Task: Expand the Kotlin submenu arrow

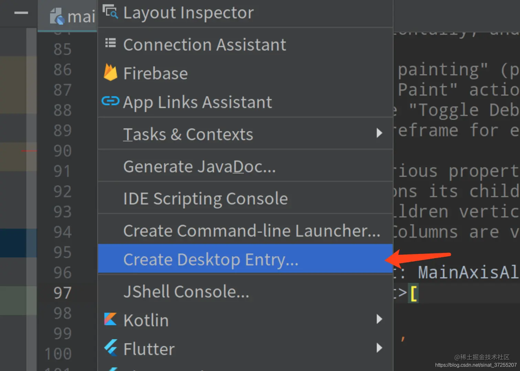Action: (379, 319)
